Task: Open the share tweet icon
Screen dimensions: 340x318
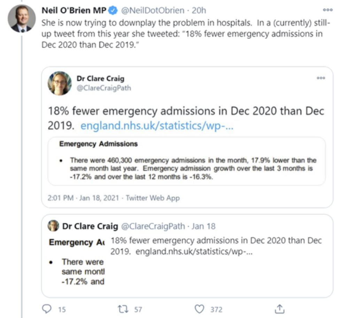Action: 279,309
